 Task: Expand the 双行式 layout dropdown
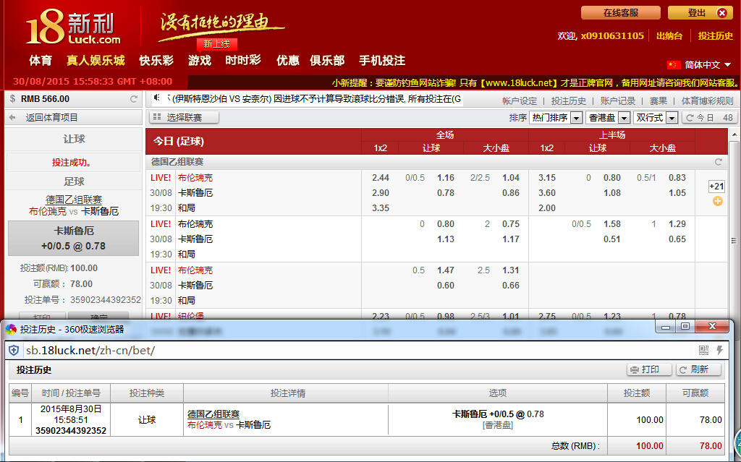tap(656, 118)
